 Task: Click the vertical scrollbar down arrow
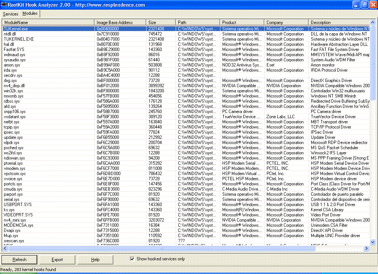[372, 242]
